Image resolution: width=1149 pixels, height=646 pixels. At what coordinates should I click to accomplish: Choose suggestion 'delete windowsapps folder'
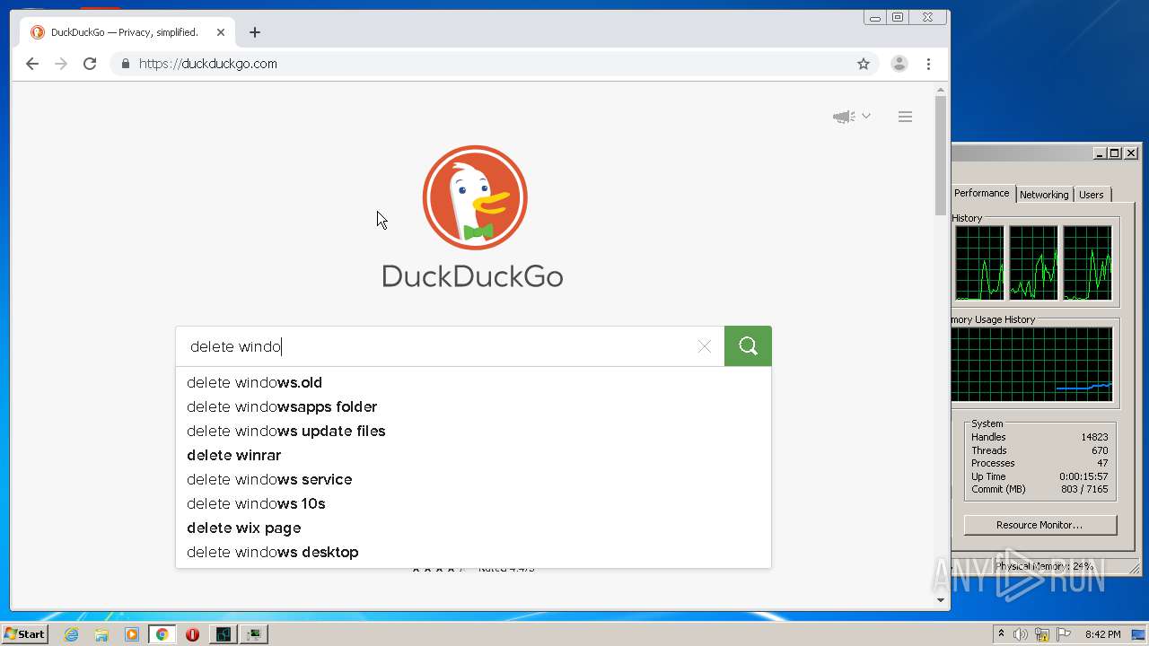(x=473, y=406)
